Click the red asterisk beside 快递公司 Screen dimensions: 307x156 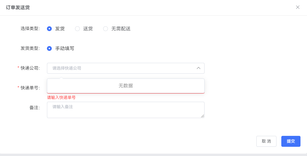pyautogui.click(x=19, y=68)
